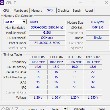Select the SPD tab
The image size is (110, 110).
click(x=50, y=10)
